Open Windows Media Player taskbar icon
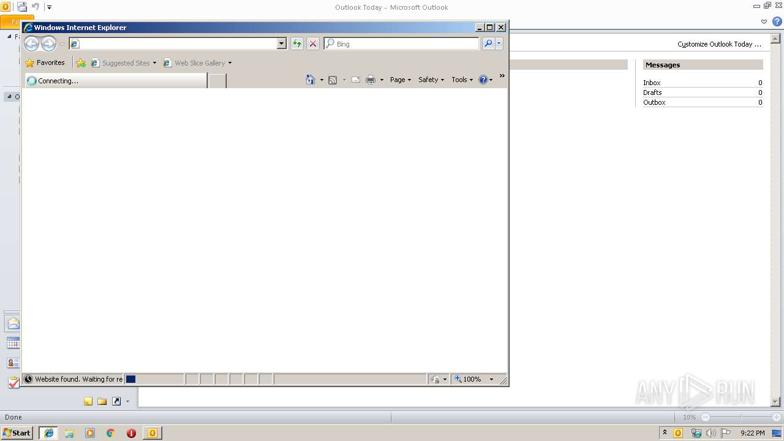The width and height of the screenshot is (784, 441). (90, 433)
